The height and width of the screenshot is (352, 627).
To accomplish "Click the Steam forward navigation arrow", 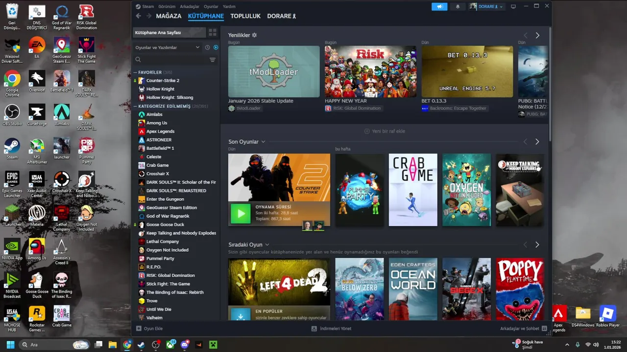I will click(149, 16).
